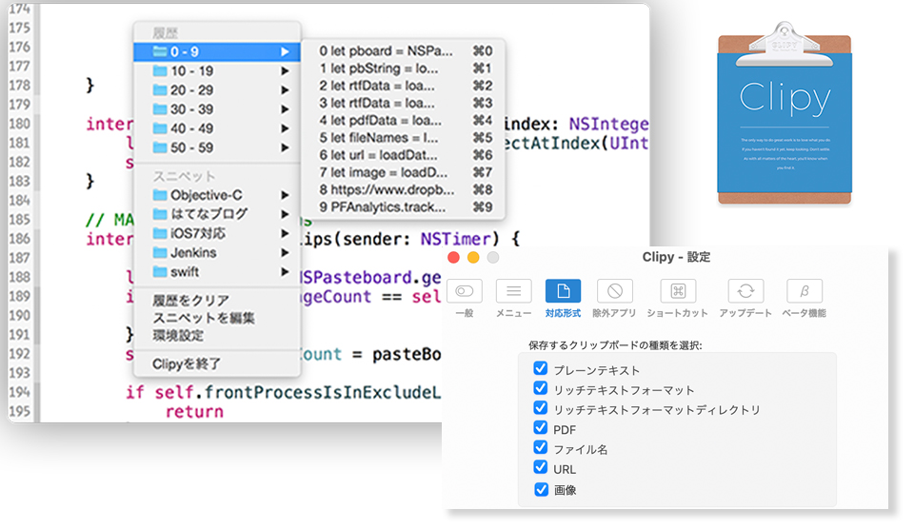The width and height of the screenshot is (914, 529).
Task: Click the iOS7対応 snippet folder icon
Action: click(x=160, y=233)
